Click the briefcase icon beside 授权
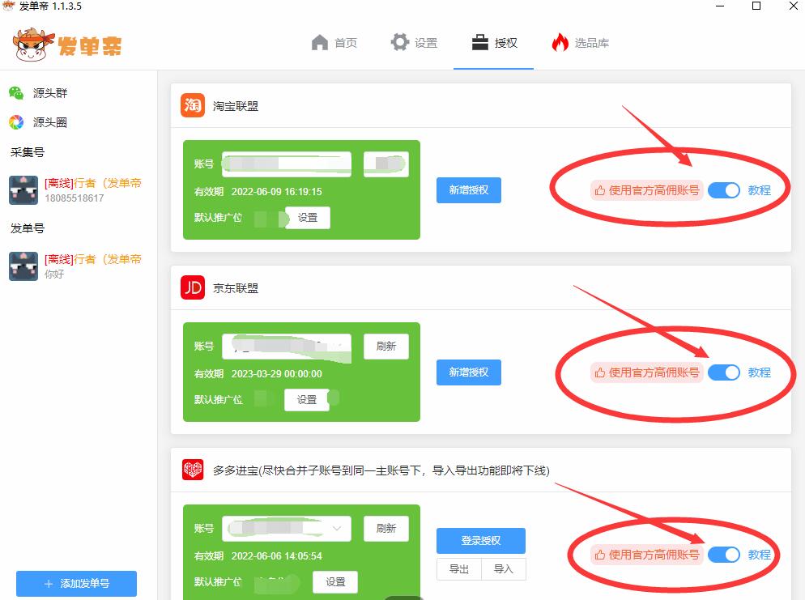 479,42
